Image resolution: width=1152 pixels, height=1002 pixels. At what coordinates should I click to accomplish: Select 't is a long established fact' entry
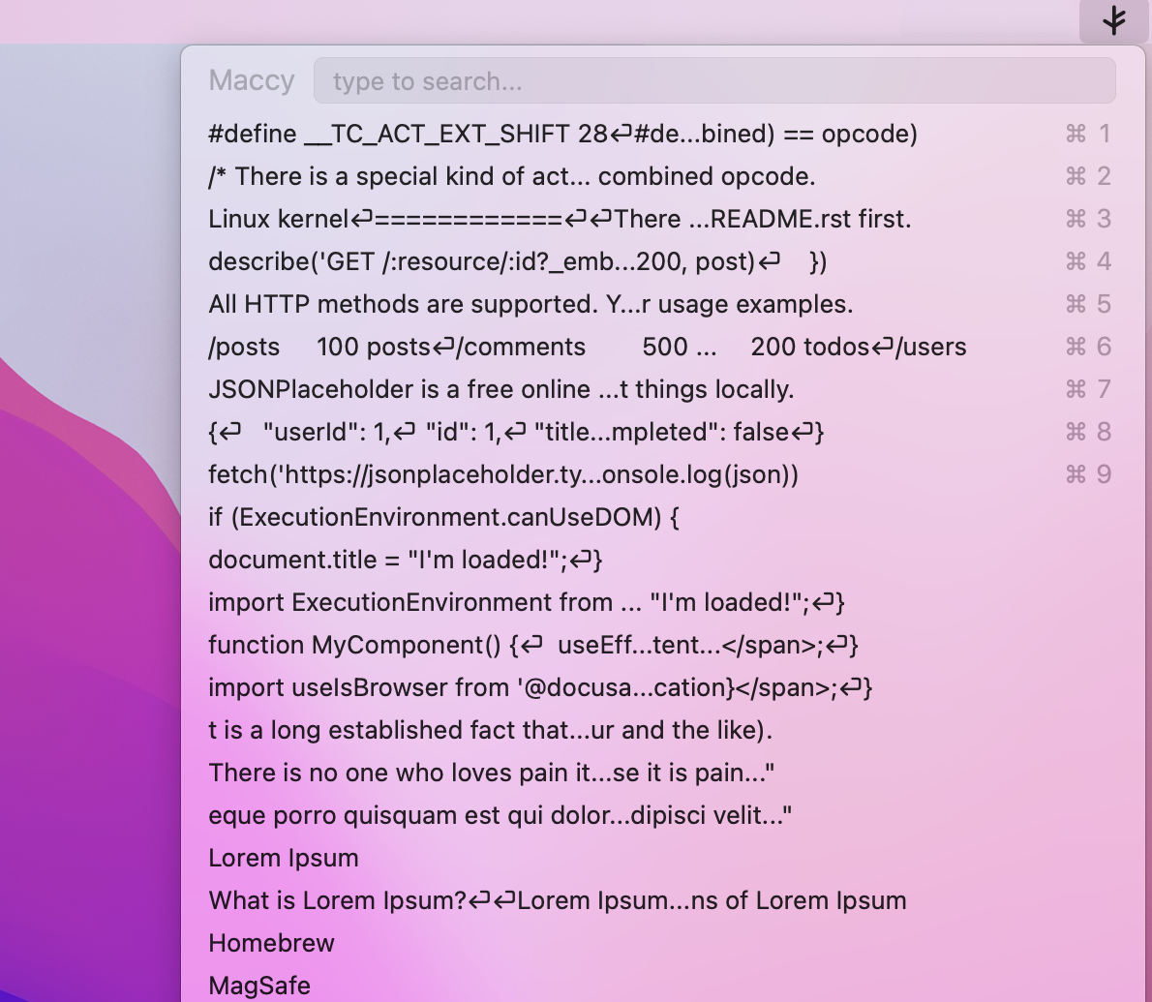(663, 730)
